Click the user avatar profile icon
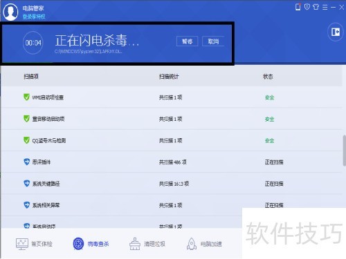This screenshot has height=259, width=346. 10,11
